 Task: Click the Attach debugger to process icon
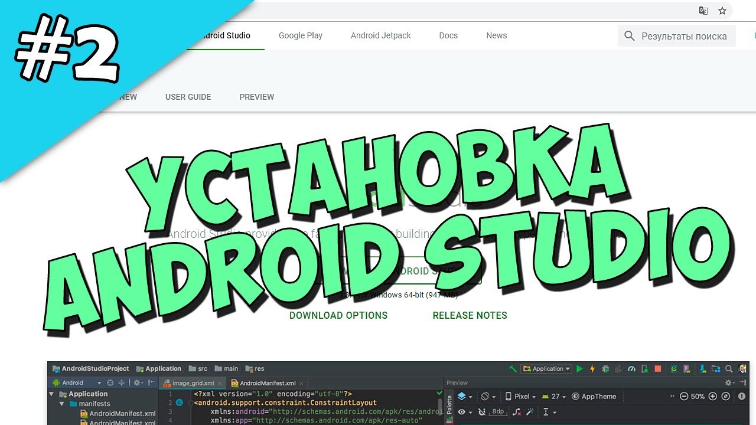tap(644, 369)
